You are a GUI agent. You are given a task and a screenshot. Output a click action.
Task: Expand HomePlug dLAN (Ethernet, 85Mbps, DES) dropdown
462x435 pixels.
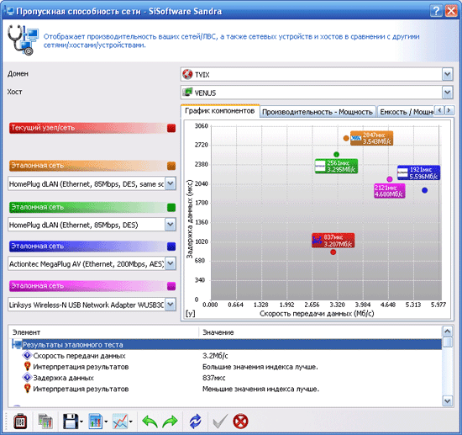click(x=171, y=225)
